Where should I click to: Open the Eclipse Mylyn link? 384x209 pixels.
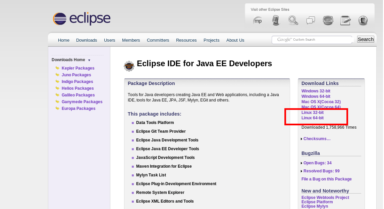(x=315, y=206)
